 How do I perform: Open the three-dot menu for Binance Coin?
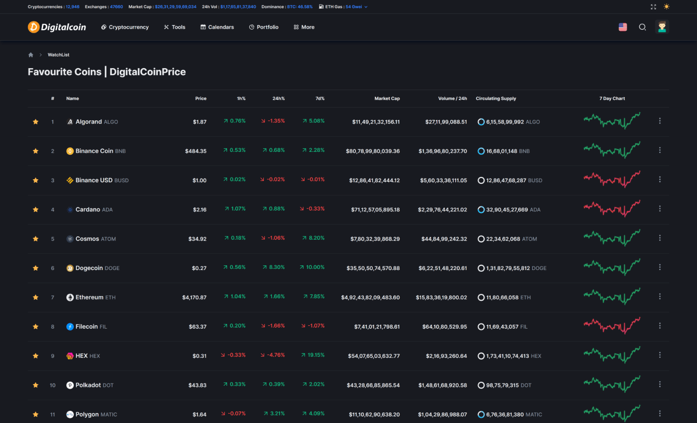pyautogui.click(x=660, y=150)
